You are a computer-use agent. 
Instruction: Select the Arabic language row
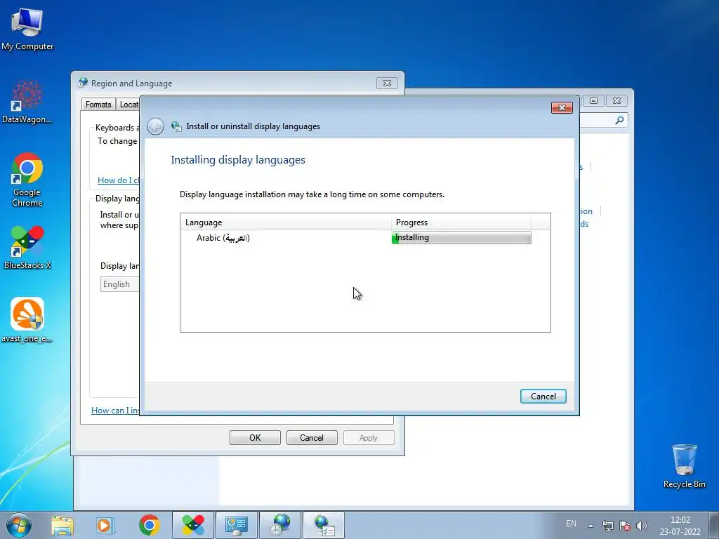pos(365,237)
